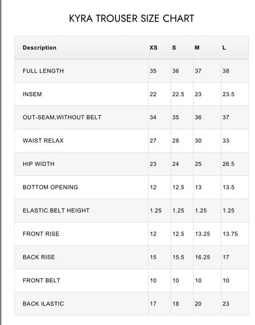255x325 pixels.
Task: Select the FULL LENGTH row label
Action: pos(43,71)
